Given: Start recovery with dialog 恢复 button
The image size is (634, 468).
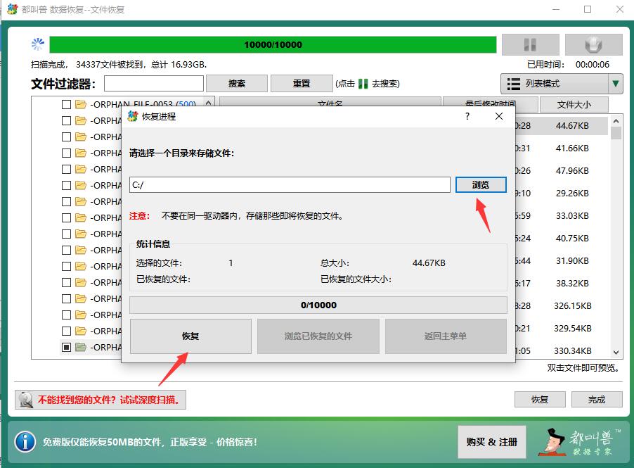Looking at the screenshot, I should coord(190,336).
